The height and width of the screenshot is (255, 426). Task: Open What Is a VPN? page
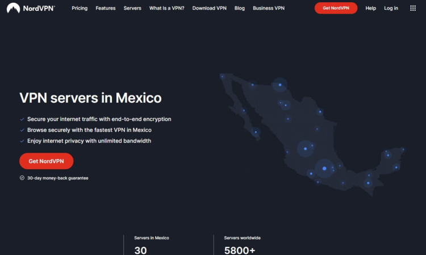click(167, 8)
